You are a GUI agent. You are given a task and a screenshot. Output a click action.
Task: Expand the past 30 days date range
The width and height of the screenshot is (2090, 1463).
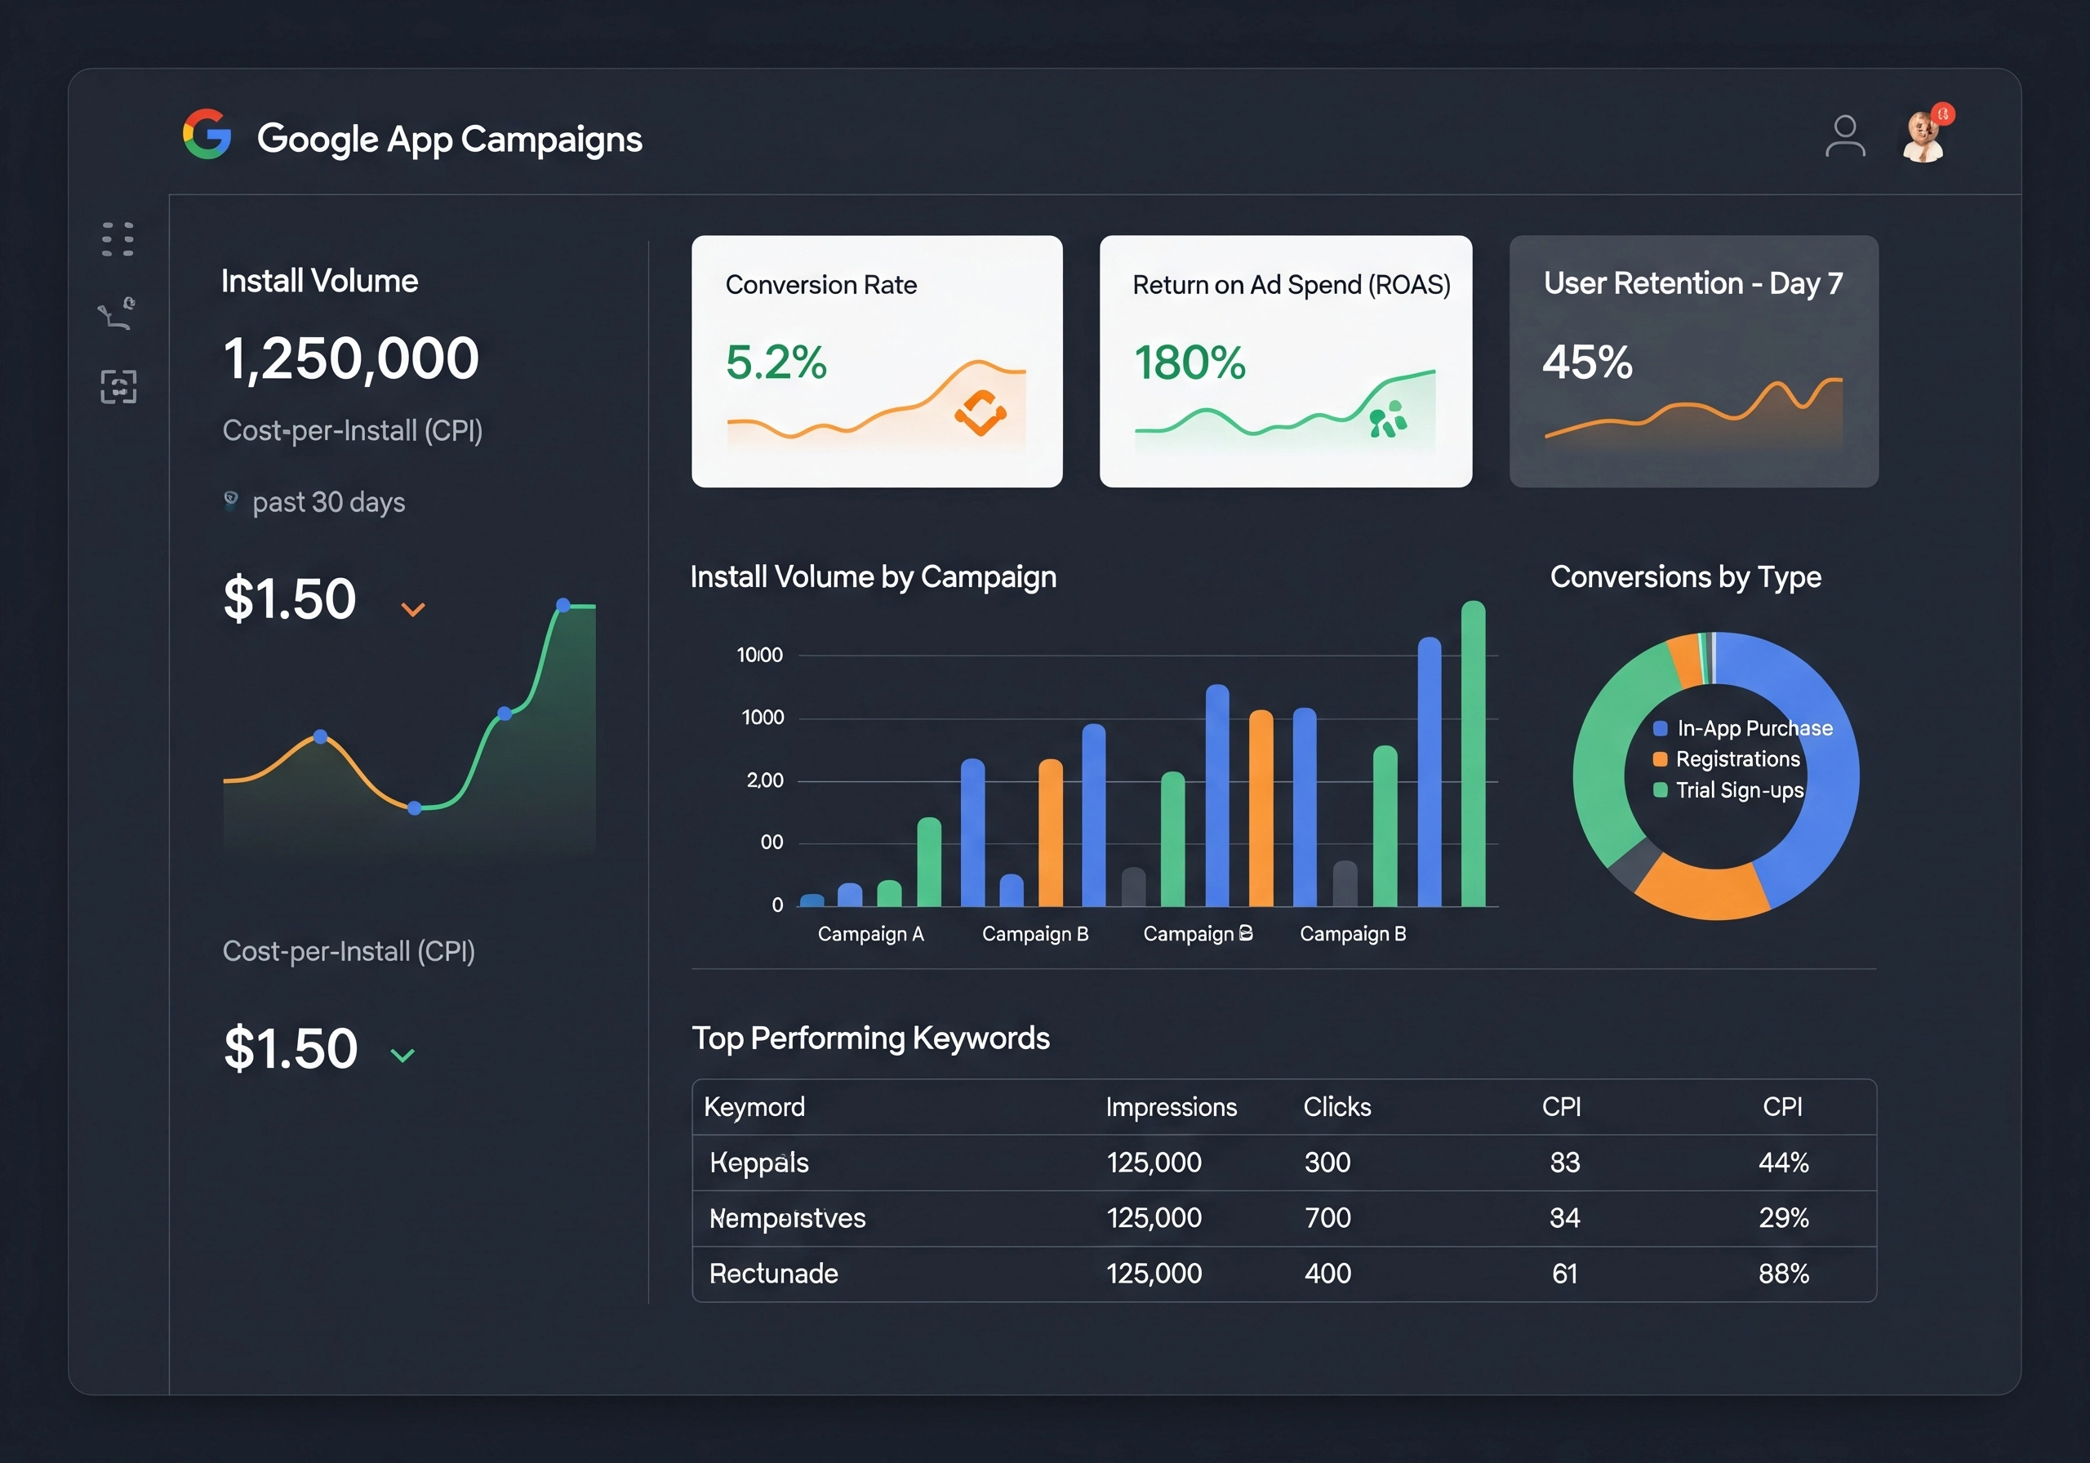(327, 501)
